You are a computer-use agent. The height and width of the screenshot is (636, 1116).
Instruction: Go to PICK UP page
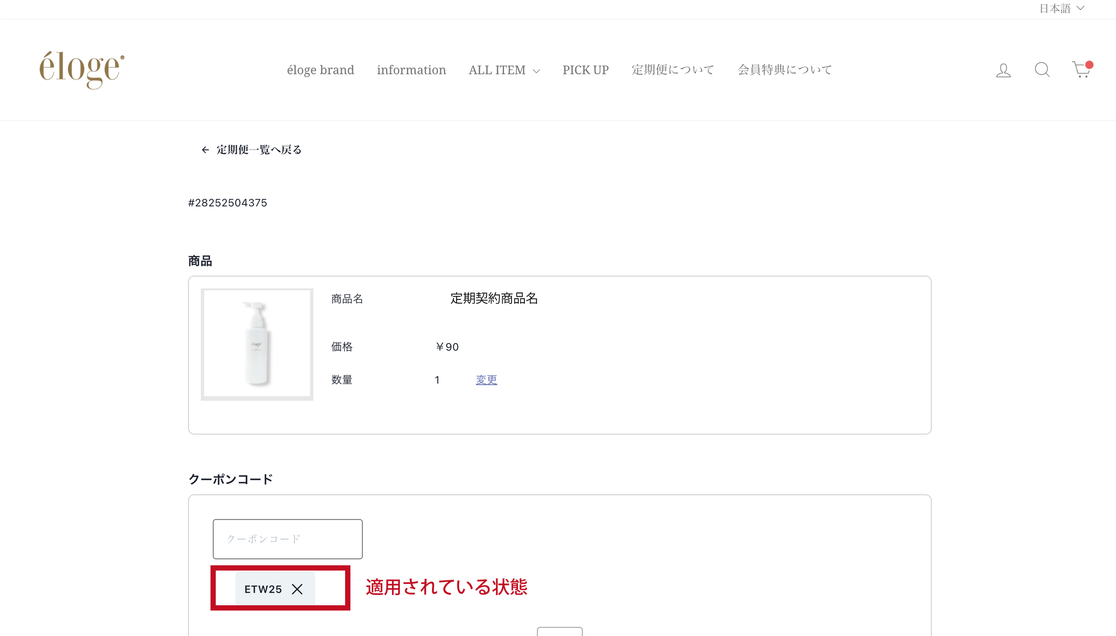click(585, 70)
